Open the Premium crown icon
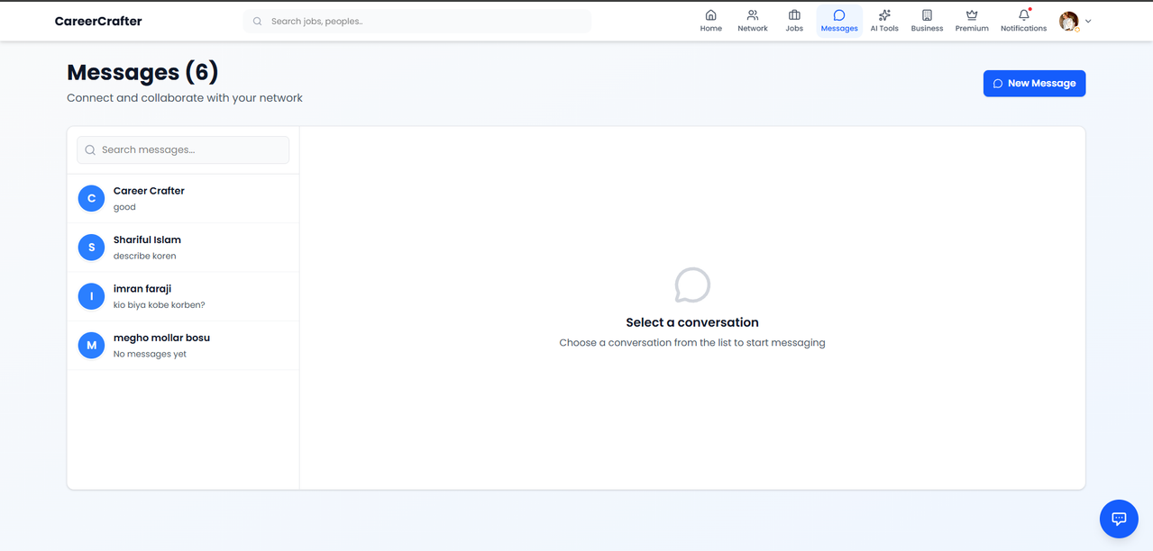This screenshot has height=551, width=1153. pos(972,15)
